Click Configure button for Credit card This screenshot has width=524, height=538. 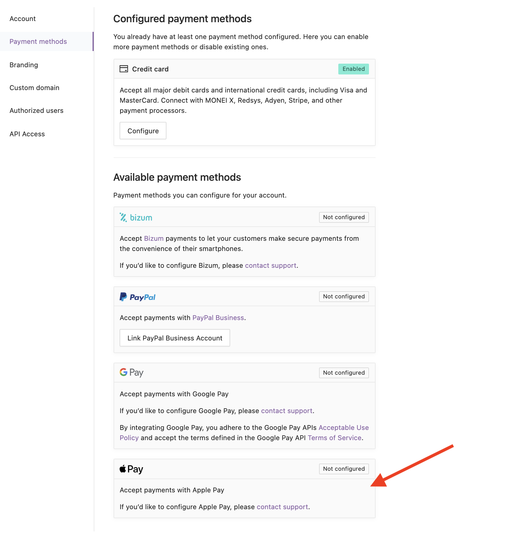click(x=143, y=131)
